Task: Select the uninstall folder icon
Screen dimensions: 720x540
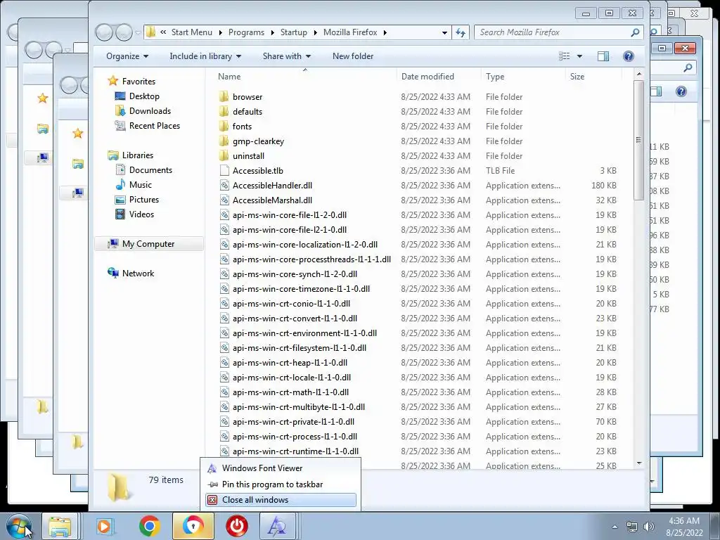Action: [224, 155]
